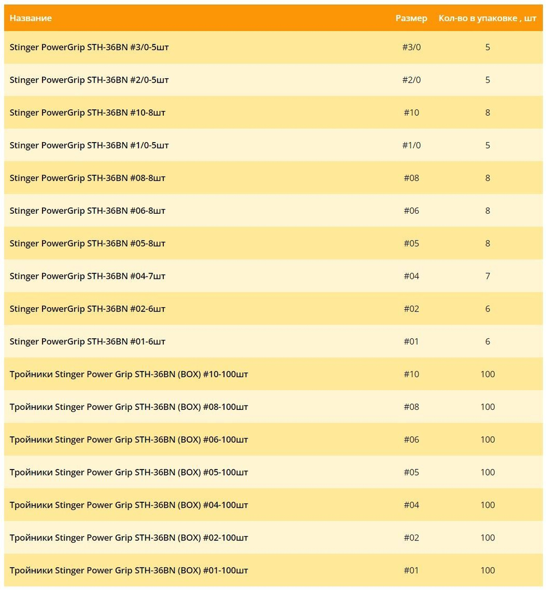Choose Тройники Stinger Power Grip (BOX) #01-100шт

[x=129, y=571]
